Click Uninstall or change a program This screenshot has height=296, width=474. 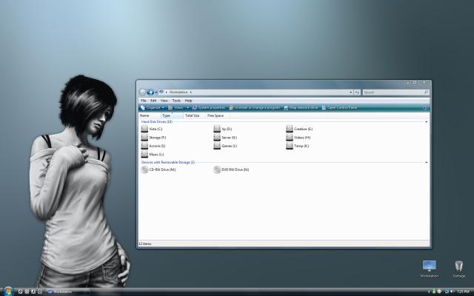coord(254,108)
